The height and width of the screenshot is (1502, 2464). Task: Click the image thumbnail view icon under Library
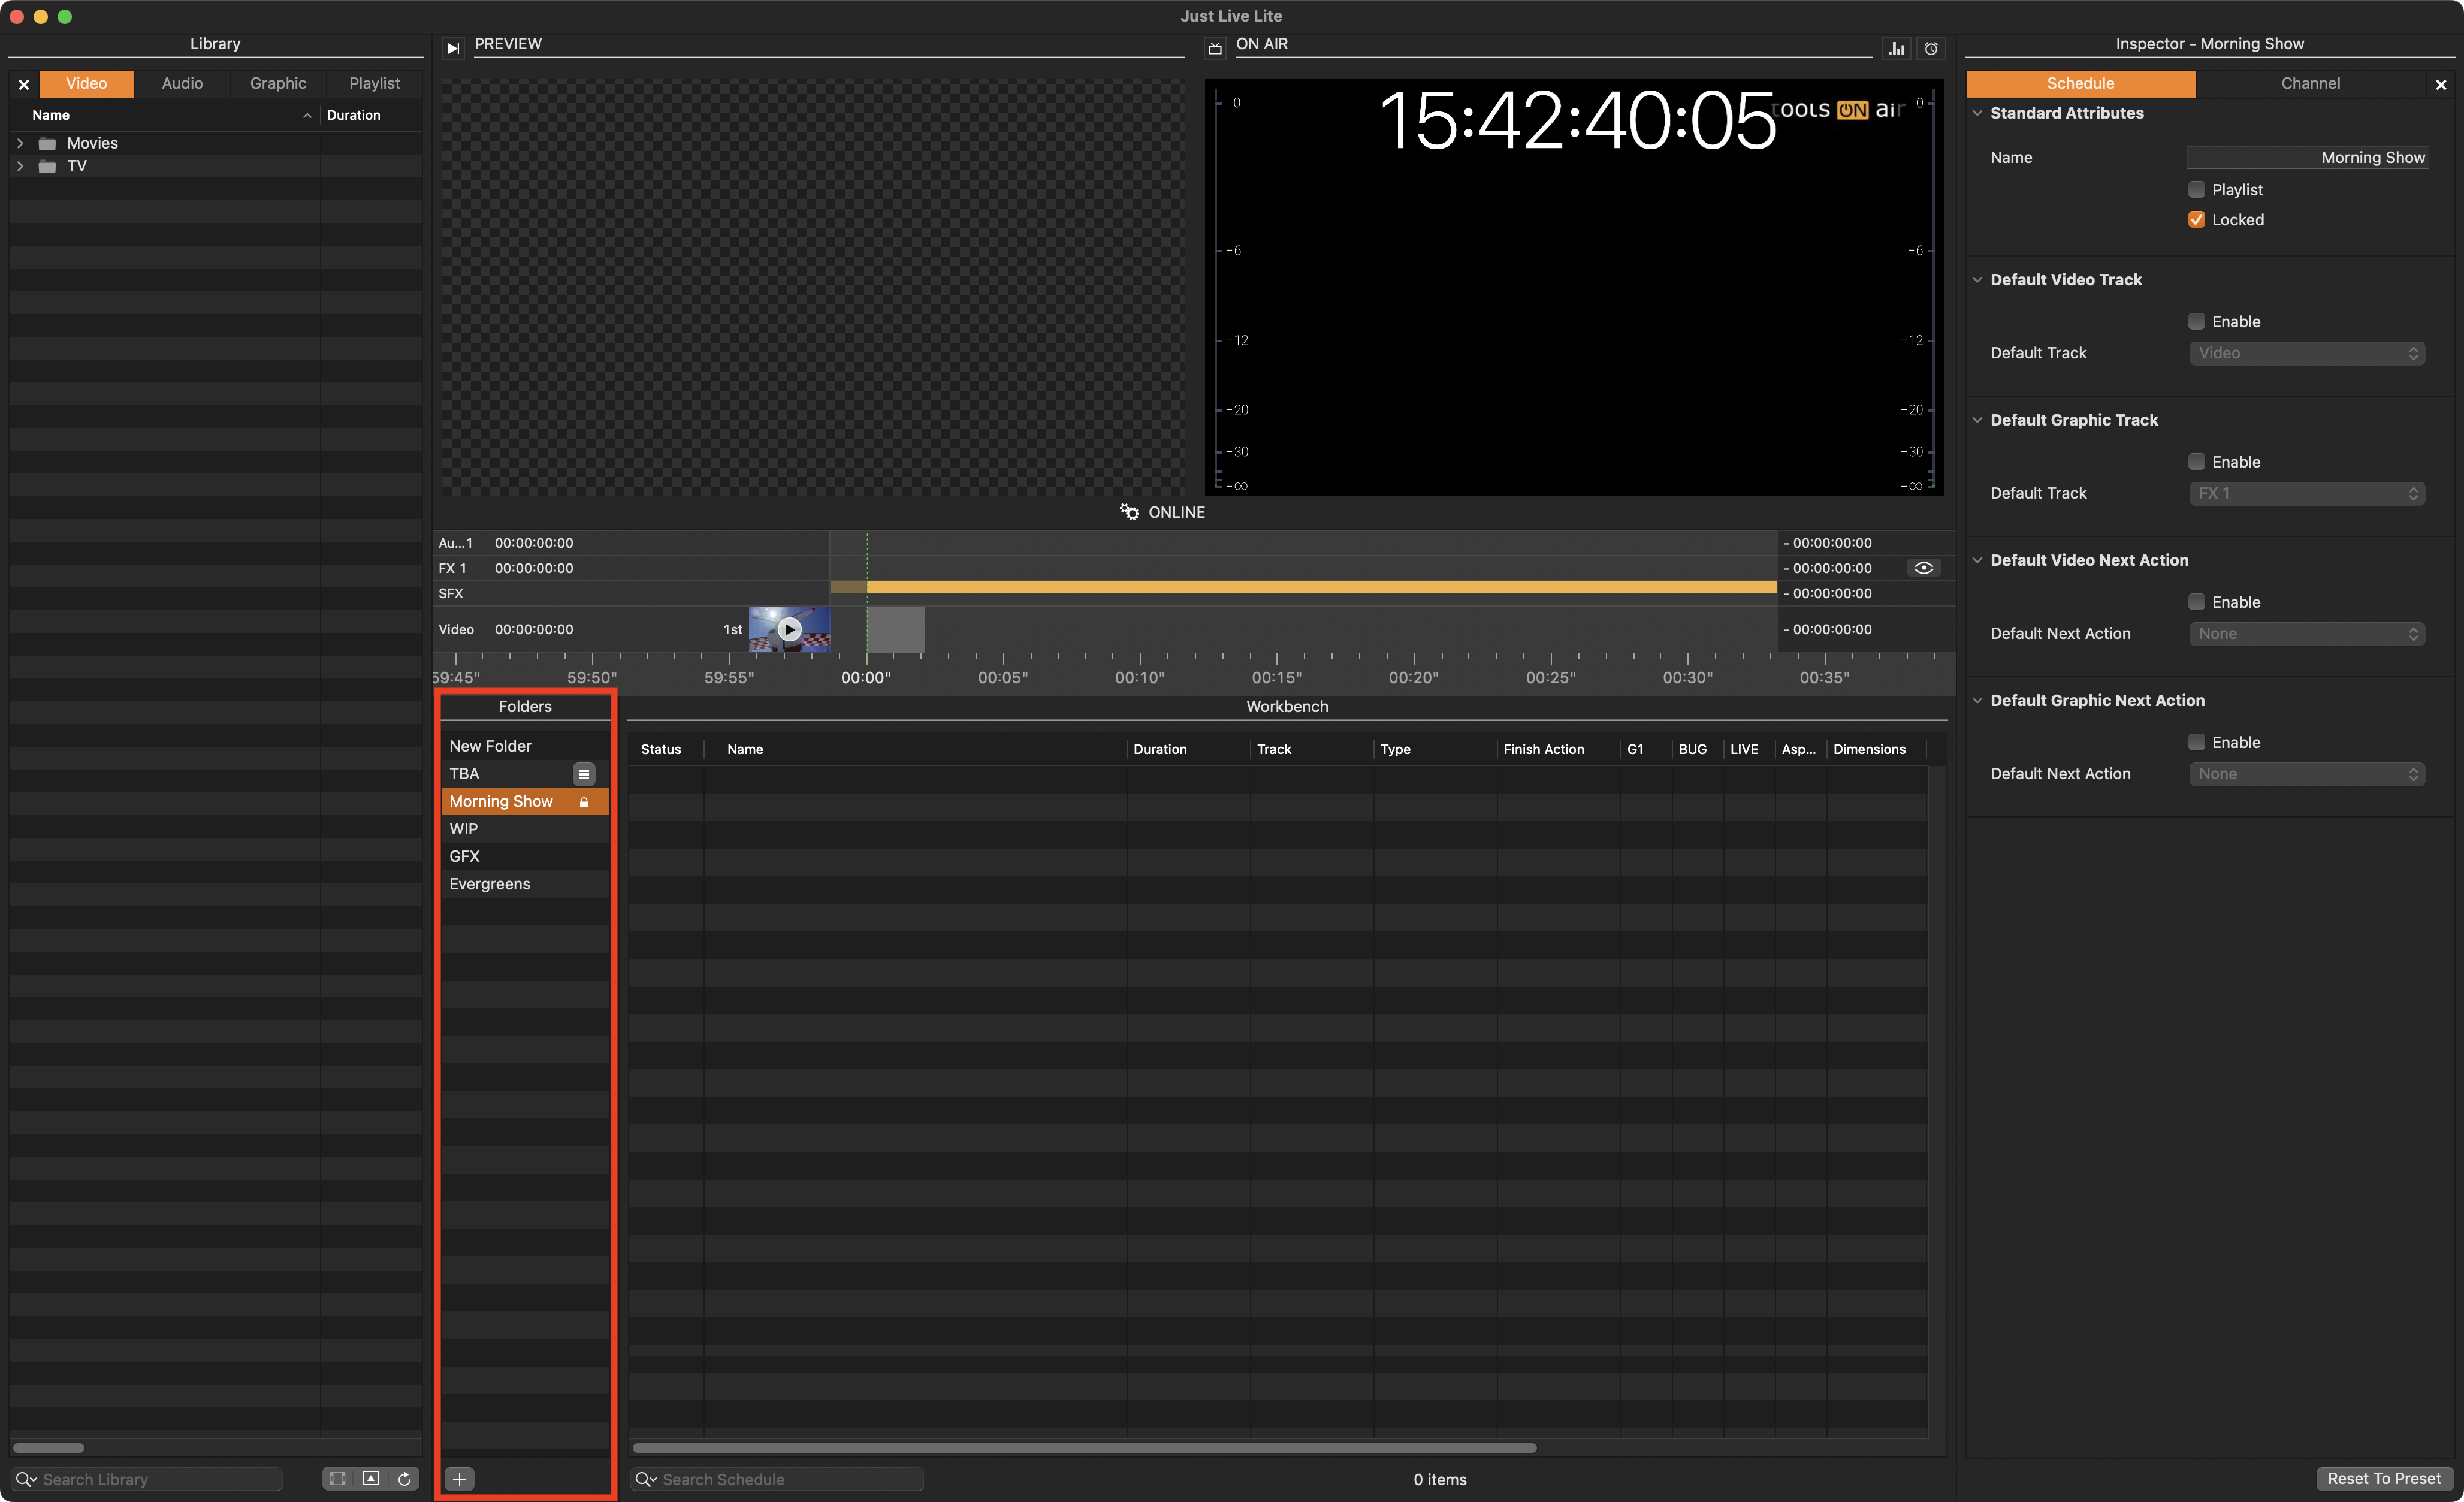[x=371, y=1478]
